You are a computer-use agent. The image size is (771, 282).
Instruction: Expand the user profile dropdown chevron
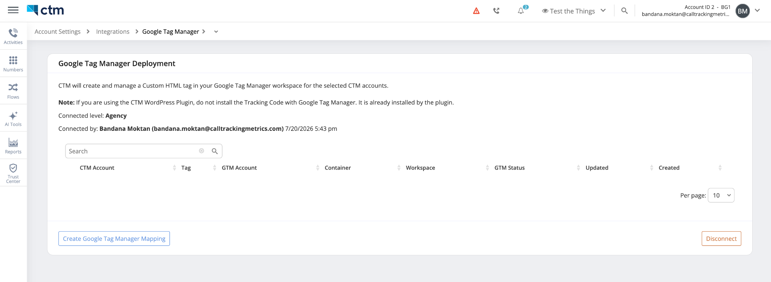point(757,11)
